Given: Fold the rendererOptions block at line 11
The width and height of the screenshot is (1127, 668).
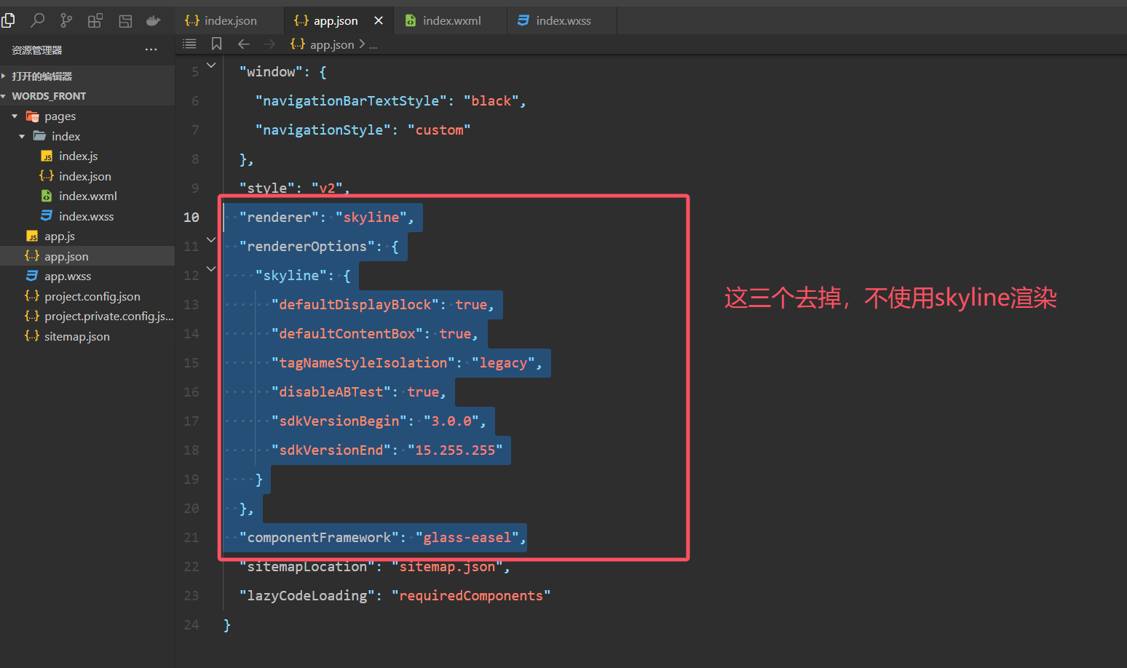Looking at the screenshot, I should pyautogui.click(x=211, y=240).
